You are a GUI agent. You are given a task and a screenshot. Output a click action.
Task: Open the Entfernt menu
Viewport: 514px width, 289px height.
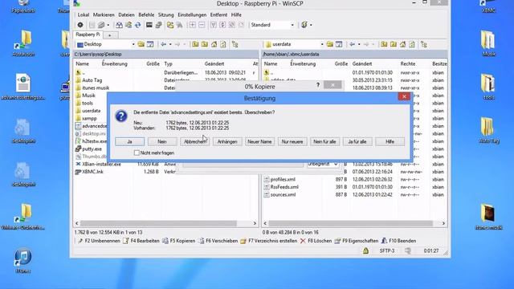pos(218,14)
